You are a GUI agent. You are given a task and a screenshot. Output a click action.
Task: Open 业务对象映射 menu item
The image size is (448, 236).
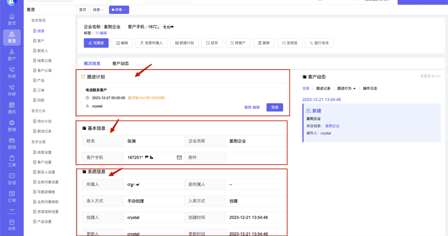tap(45, 202)
